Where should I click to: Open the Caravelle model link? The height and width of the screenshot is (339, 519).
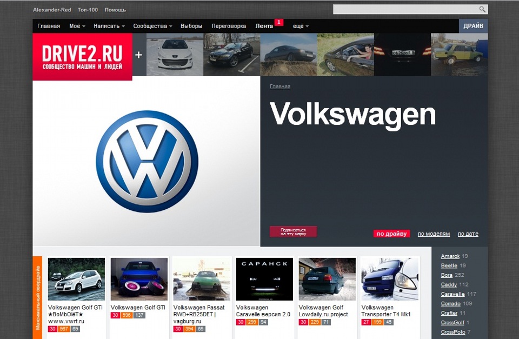pos(453,294)
